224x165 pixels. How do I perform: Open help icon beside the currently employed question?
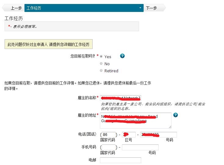click(x=122, y=56)
